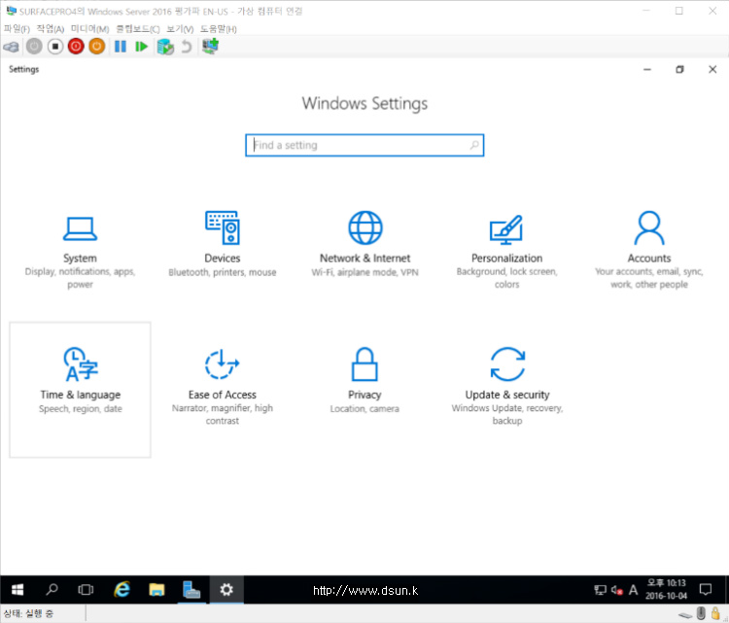
Task: Click the muted volume tray icon
Action: point(617,591)
